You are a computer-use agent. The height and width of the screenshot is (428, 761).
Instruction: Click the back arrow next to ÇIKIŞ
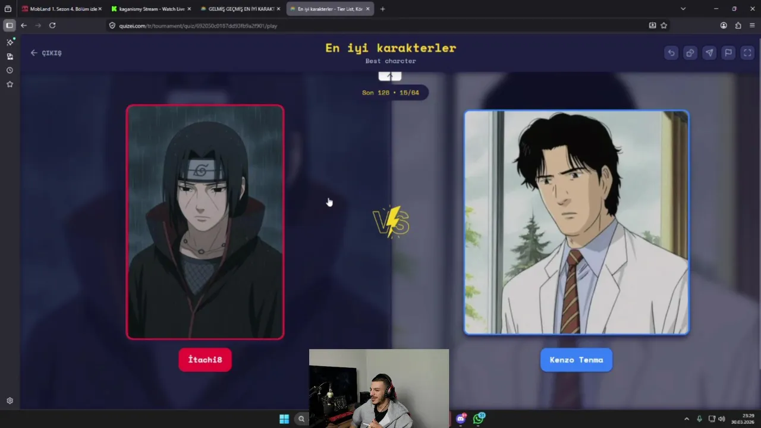tap(34, 53)
